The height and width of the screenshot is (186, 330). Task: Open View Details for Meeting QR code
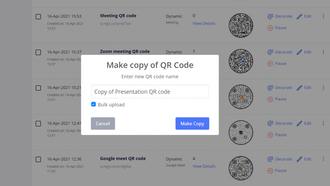tap(204, 23)
